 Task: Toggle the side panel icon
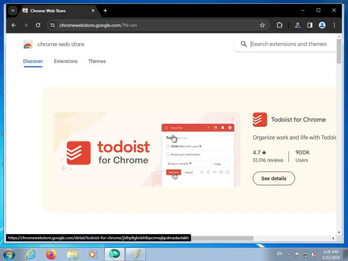coord(310,25)
